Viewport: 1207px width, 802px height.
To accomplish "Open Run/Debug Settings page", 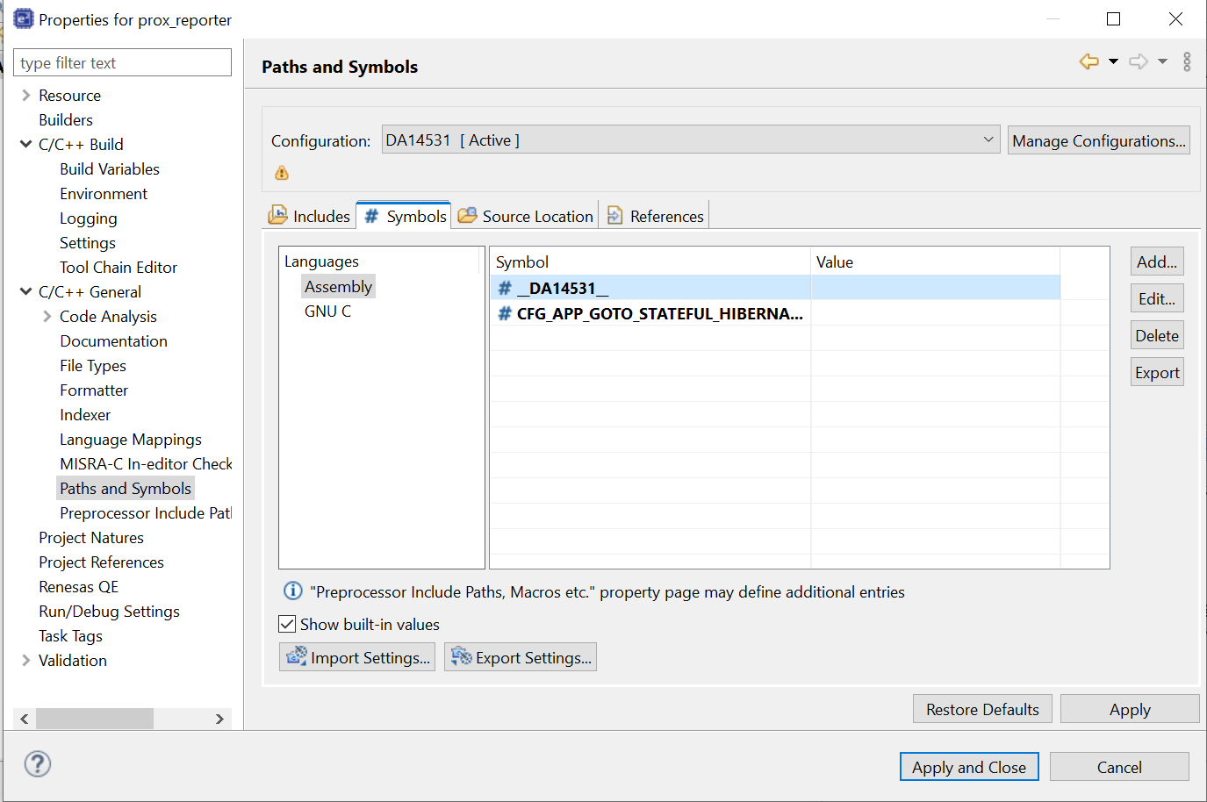I will coord(109,611).
